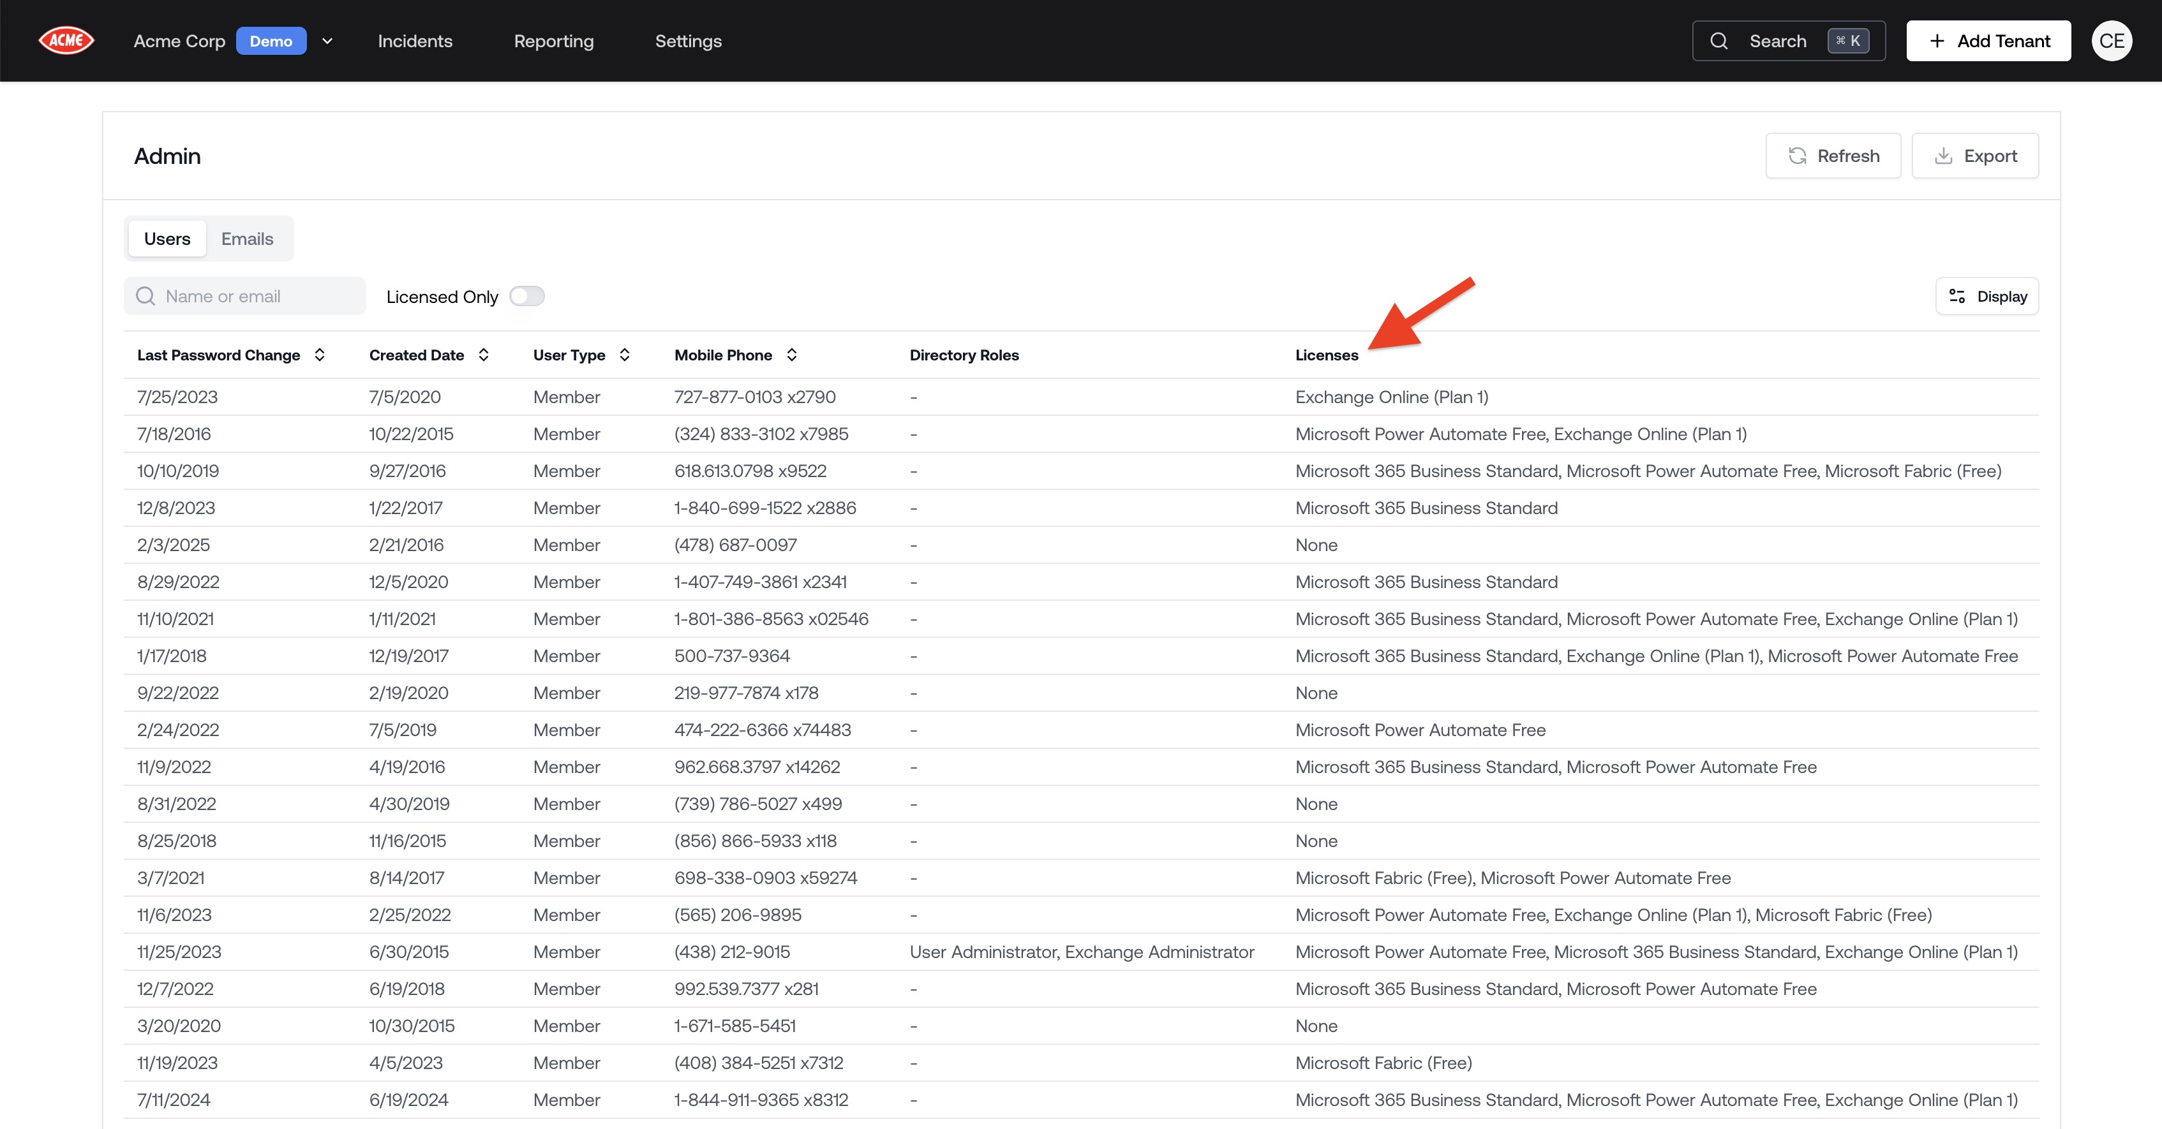Click the Export button

pos(1975,156)
